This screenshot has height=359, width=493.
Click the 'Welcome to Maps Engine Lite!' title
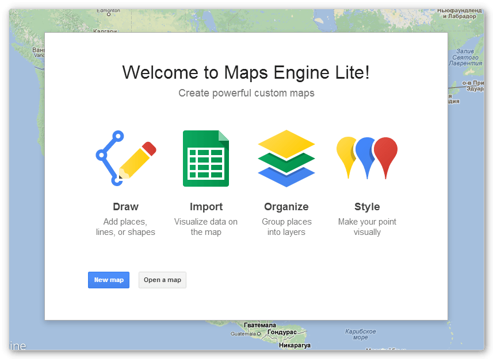coord(246,72)
